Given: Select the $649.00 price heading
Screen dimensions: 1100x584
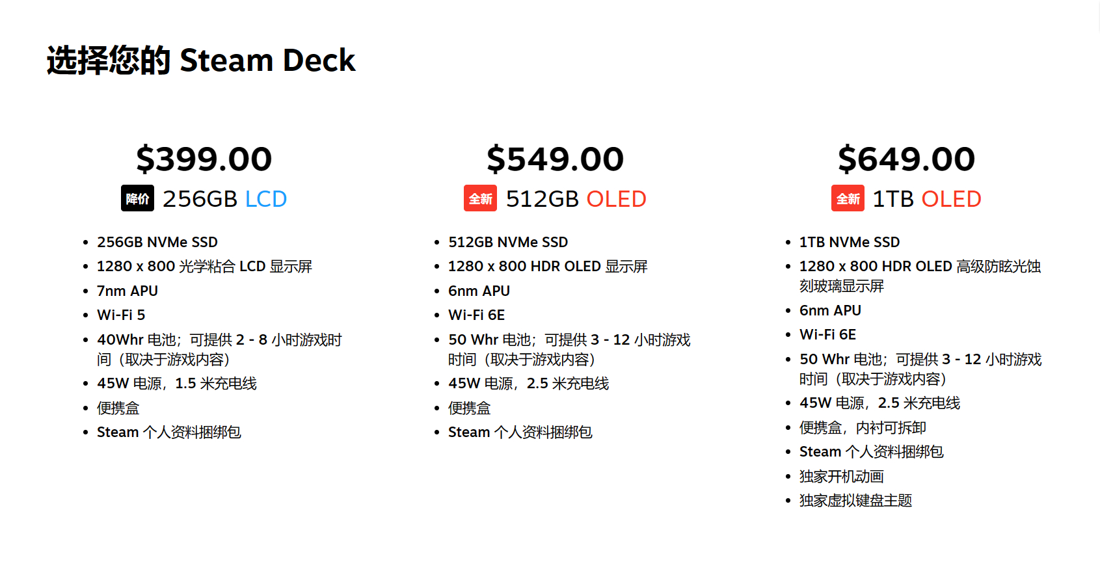Looking at the screenshot, I should 906,159.
